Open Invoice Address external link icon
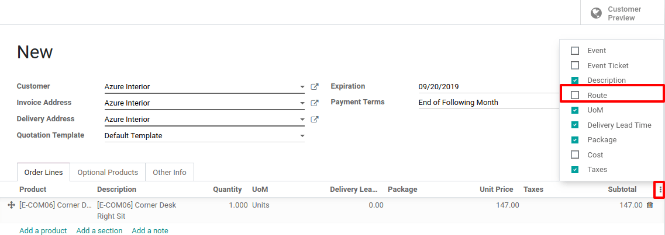Screen dimensions: 665x235 [315, 103]
